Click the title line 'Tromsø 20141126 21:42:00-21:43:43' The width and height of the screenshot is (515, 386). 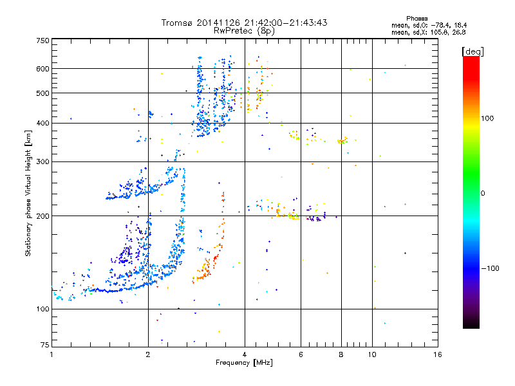click(x=244, y=23)
